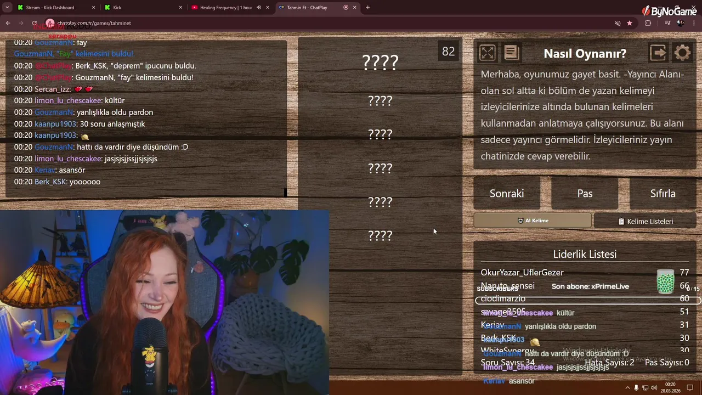702x395 pixels.
Task: Click the countdown timer showing 82
Action: [448, 52]
